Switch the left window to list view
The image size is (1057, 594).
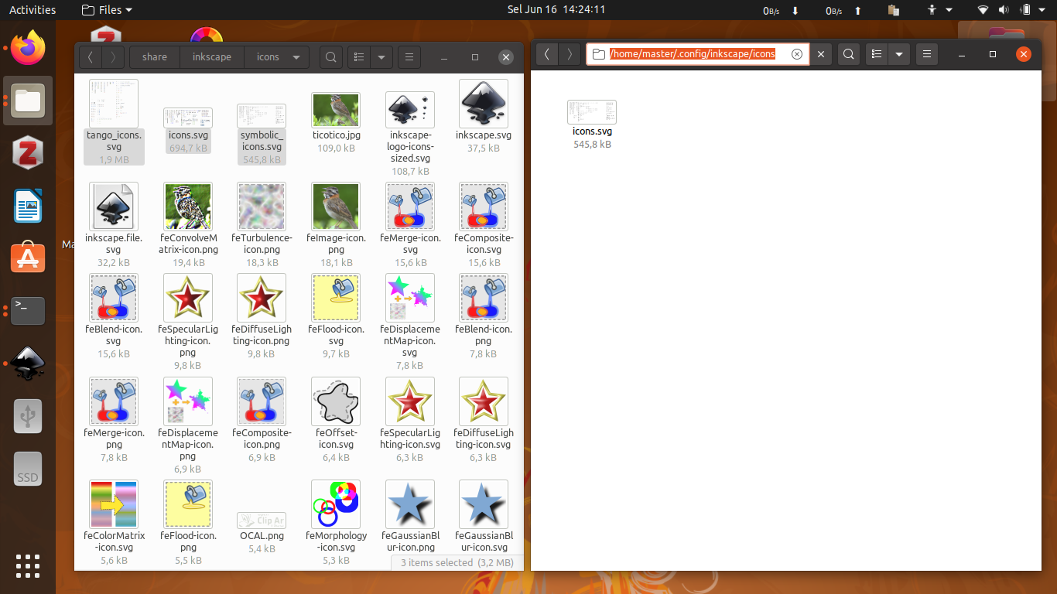[358, 56]
